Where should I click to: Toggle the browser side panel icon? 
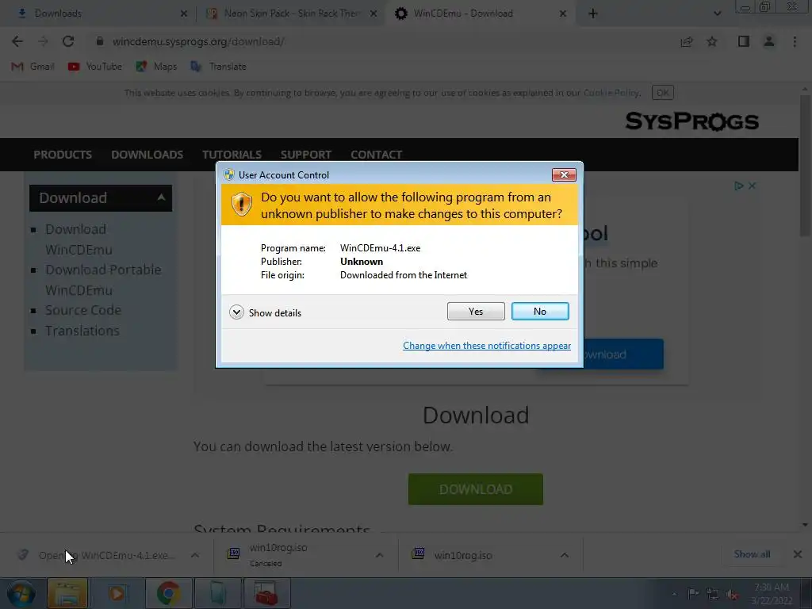pos(744,41)
